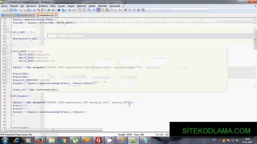This screenshot has width=257, height=144.
Task: Open the Kodlama menu
Action: click(43, 6)
